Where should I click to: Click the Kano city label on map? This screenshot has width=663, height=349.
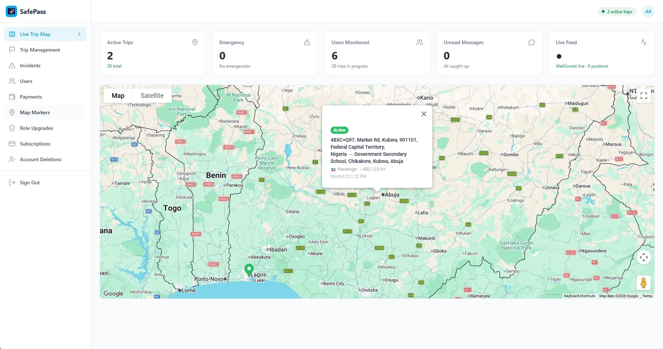pyautogui.click(x=426, y=98)
